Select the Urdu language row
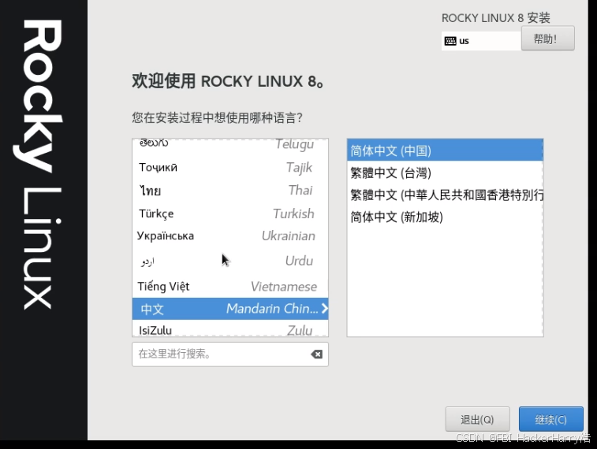Screen dimensions: 597x449 tap(230, 261)
